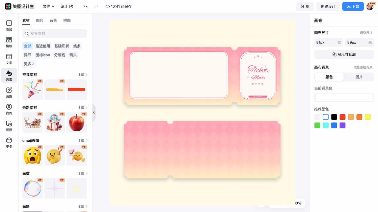Click the redo arrow in top toolbar
378x212 pixels.
[x=97, y=6]
